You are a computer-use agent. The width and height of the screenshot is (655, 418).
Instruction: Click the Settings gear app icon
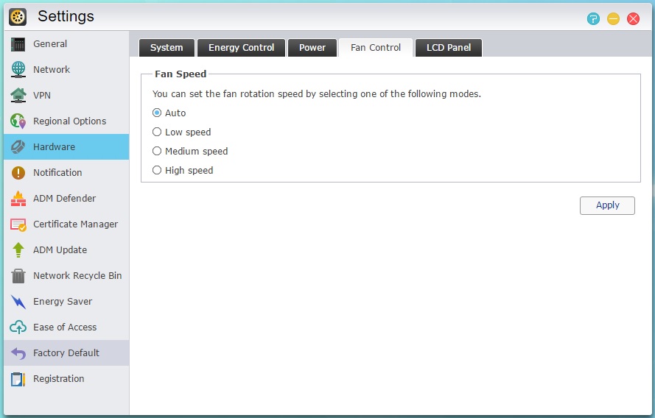pyautogui.click(x=18, y=17)
